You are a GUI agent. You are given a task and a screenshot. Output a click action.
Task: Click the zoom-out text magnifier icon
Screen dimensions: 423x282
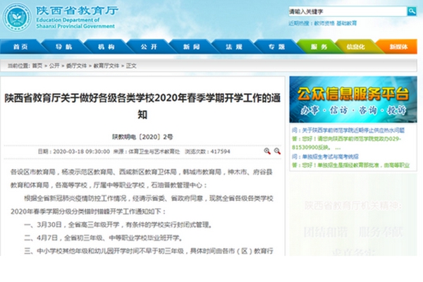[277, 151]
